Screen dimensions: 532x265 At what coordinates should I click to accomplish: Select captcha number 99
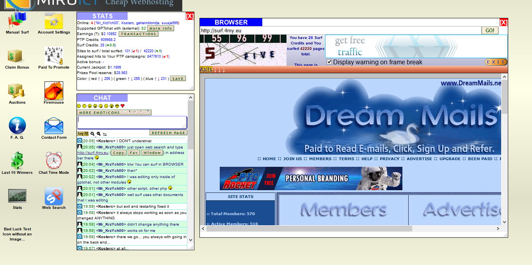point(267,39)
